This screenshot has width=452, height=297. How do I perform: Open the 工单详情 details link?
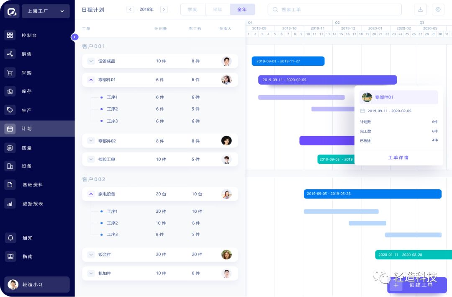[398, 158]
